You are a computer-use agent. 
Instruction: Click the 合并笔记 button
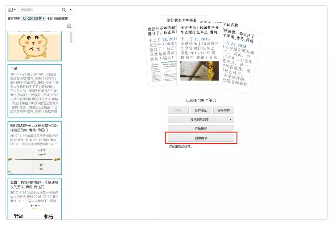[201, 110]
